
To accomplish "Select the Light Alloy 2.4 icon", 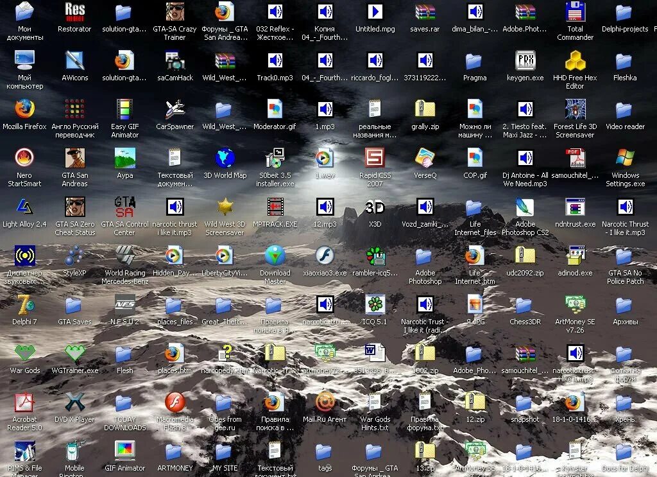I will pos(25,207).
